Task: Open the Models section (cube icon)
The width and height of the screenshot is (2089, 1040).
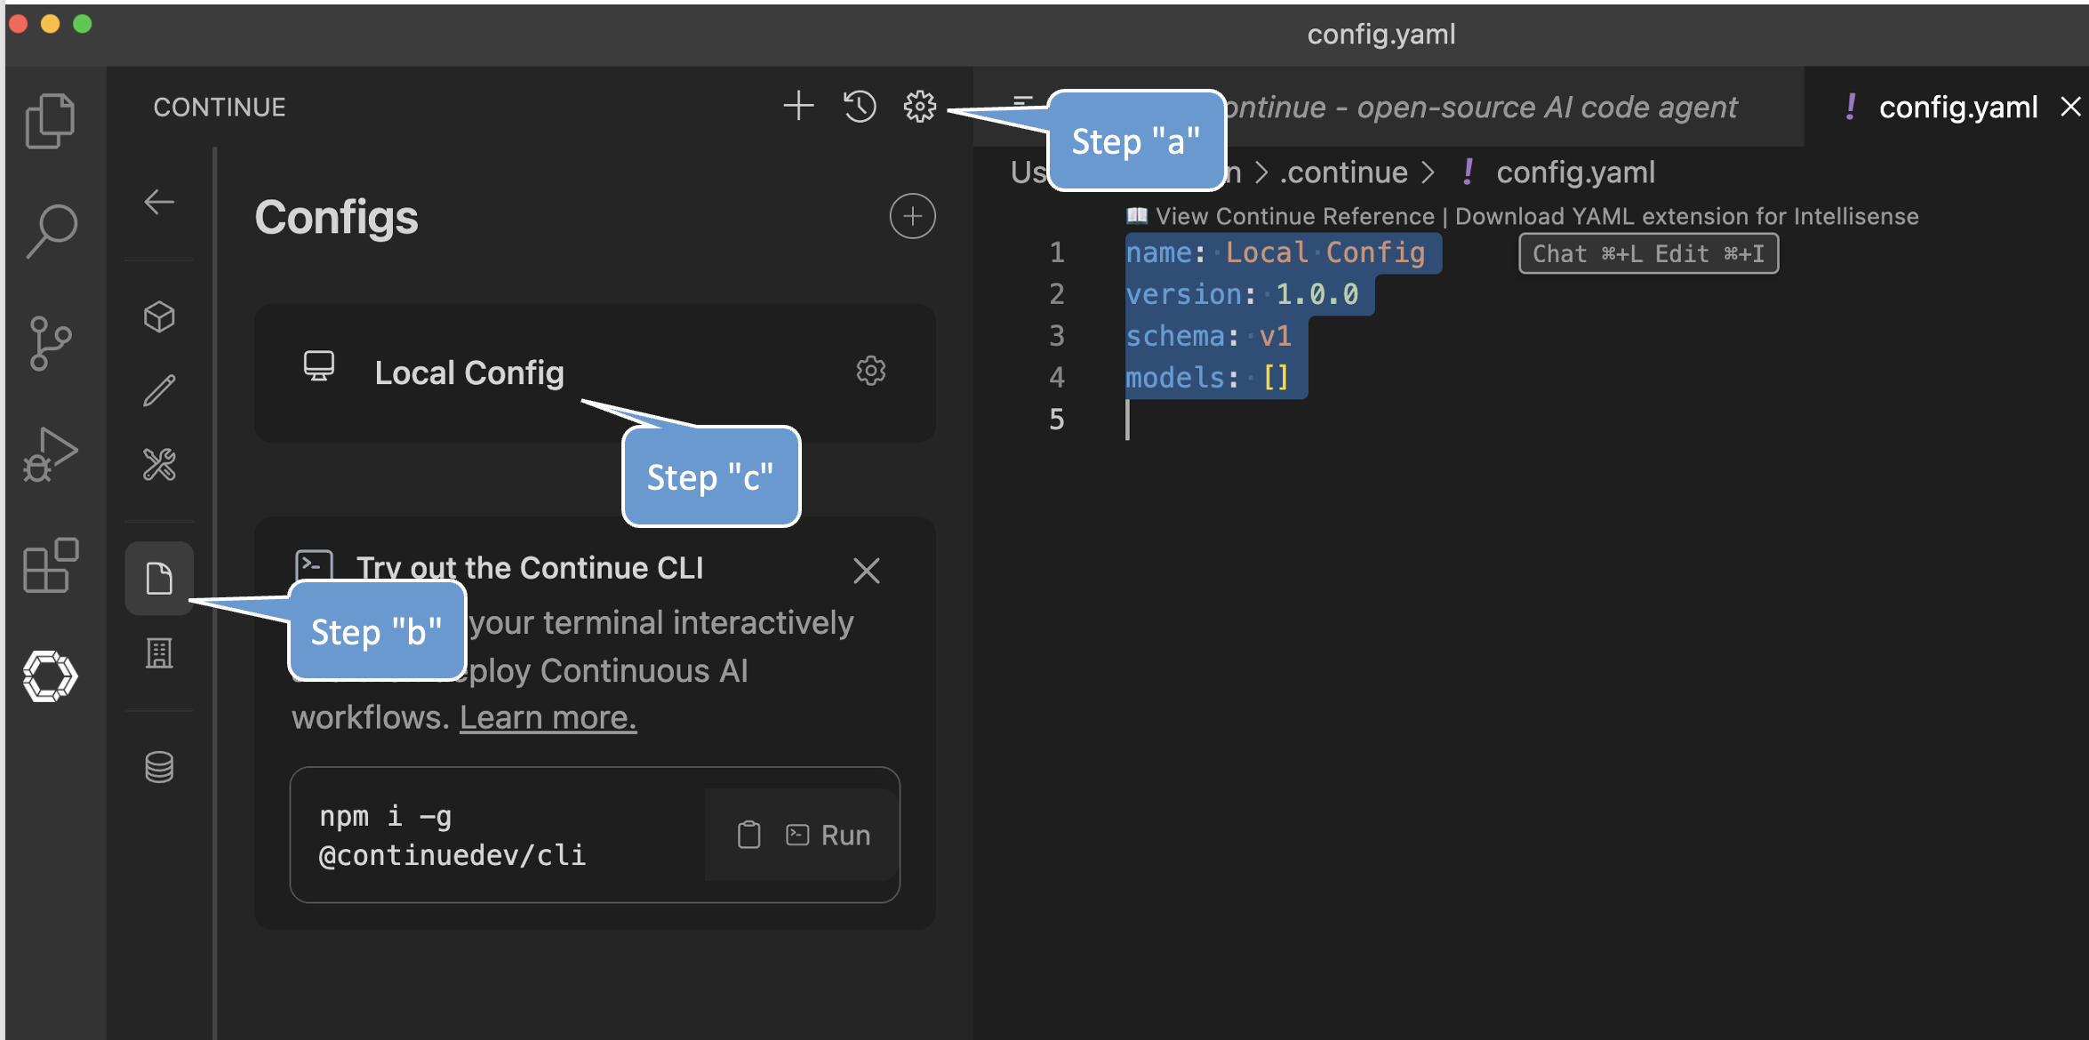Action: (159, 317)
